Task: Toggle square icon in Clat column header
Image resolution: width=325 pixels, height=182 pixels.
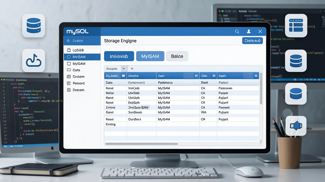Action: 214,76
